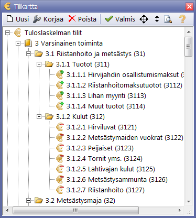Click horizontal scrollbar left arrow
The image size is (196, 218).
point(7,210)
